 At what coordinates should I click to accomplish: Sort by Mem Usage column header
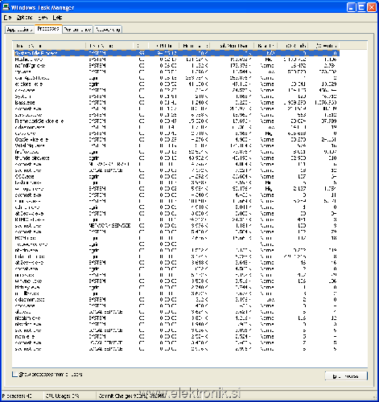click(x=195, y=46)
